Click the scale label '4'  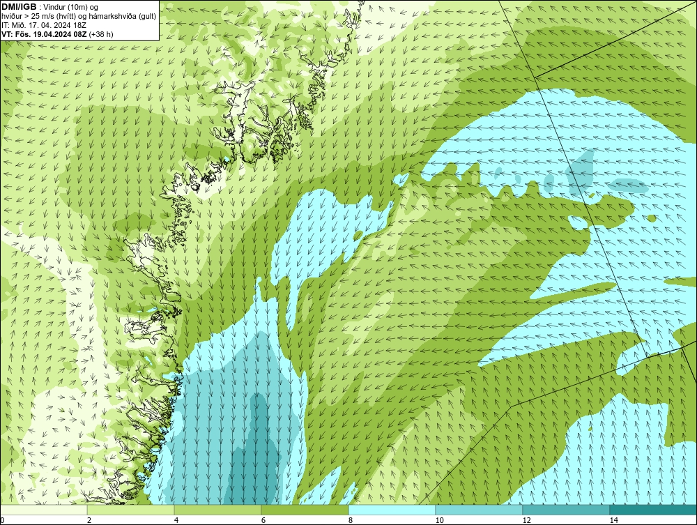tap(176, 520)
